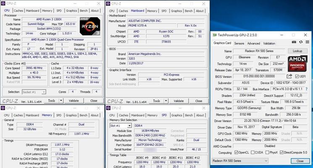Click the processor Name field 'AMD Ryzen 3 1300X'
313x168 pixels.
coord(49,19)
